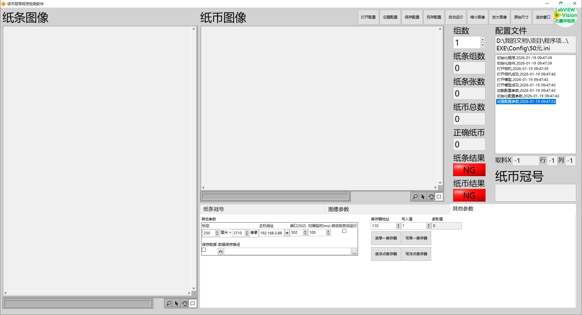
Task: Click the 寄存器地址 increment arrow
Action: [398, 224]
